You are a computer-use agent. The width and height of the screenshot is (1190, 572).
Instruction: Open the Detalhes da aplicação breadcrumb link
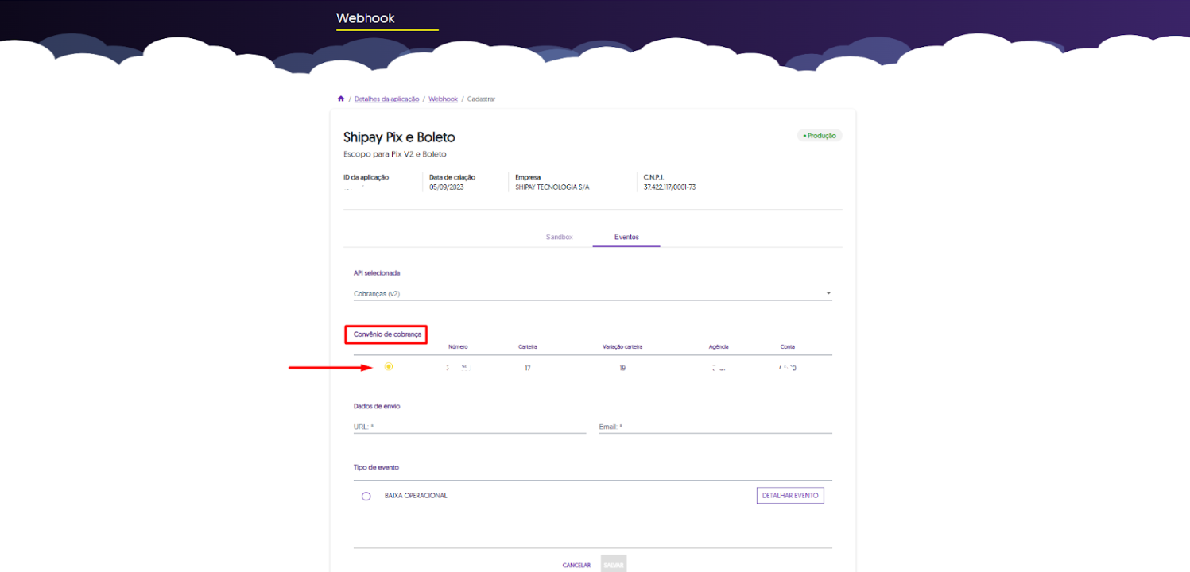click(386, 99)
